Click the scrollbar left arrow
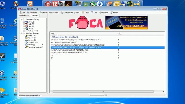The width and height of the screenshot is (185, 104). pyautogui.click(x=51, y=92)
